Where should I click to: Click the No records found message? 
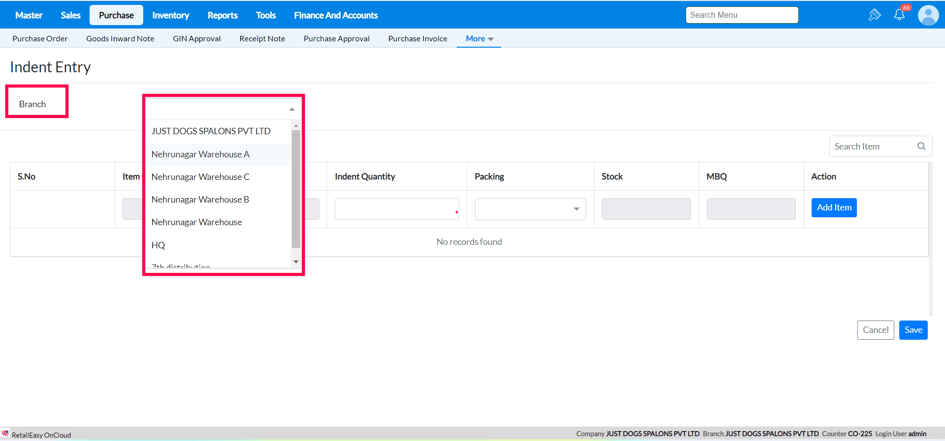point(469,242)
